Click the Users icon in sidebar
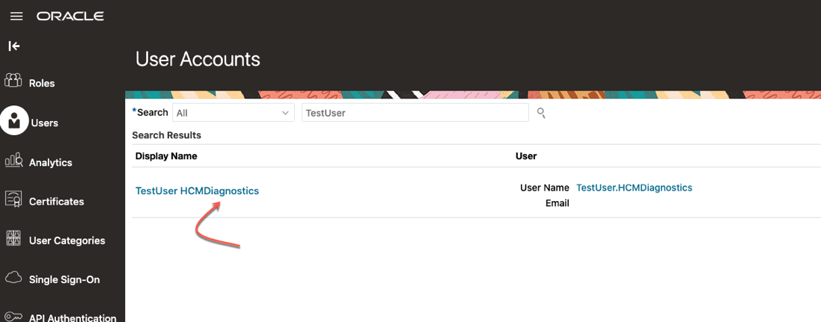 (13, 121)
